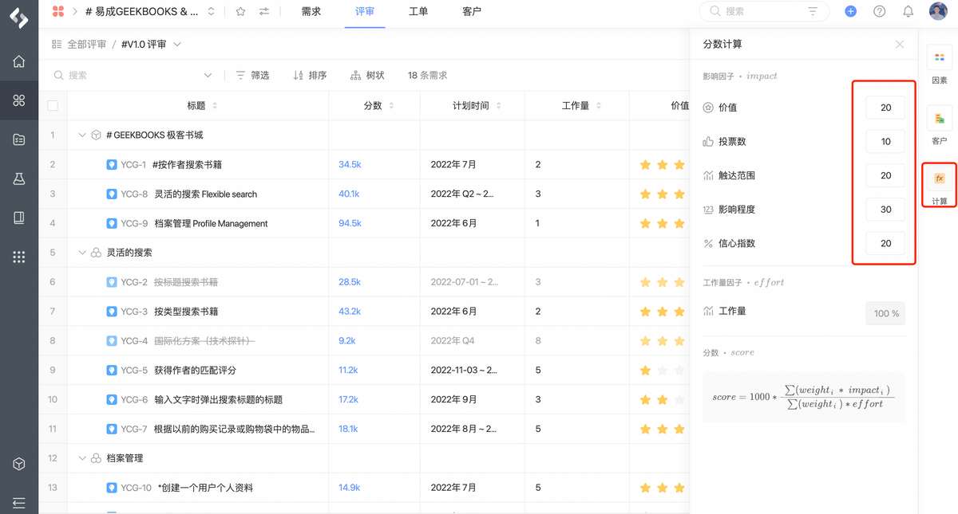Viewport: 958px width, 514px height.
Task: Open the #V1.0 评审 dropdown chevron
Action: pos(177,45)
